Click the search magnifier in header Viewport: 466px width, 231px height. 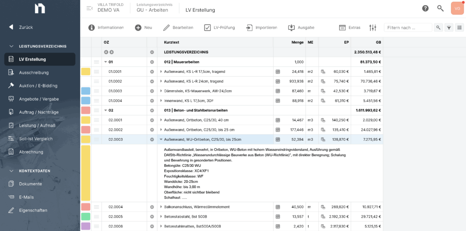[440, 8]
